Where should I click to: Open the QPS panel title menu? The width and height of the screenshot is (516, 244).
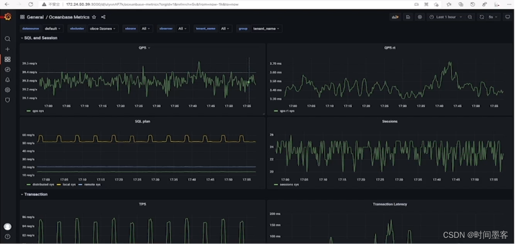coord(144,48)
